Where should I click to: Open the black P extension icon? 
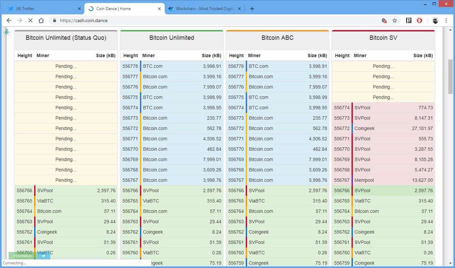click(409, 21)
